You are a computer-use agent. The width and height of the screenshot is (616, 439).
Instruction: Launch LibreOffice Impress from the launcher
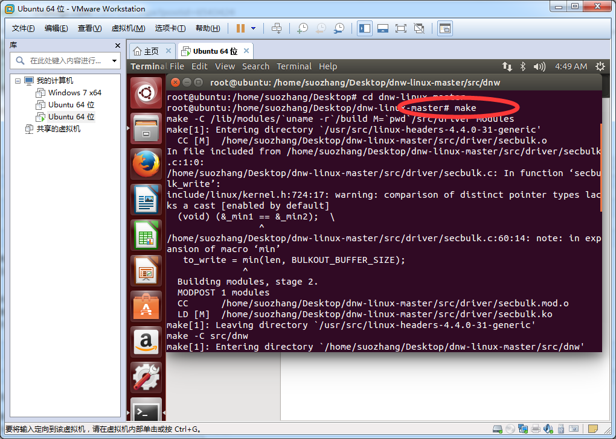(146, 271)
